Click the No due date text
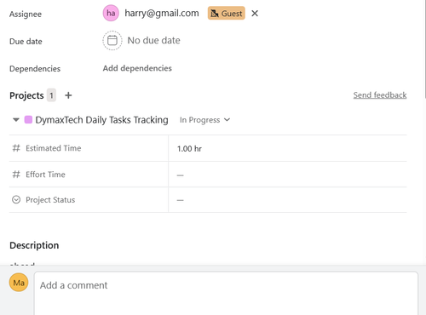This screenshot has height=315, width=426. point(153,41)
